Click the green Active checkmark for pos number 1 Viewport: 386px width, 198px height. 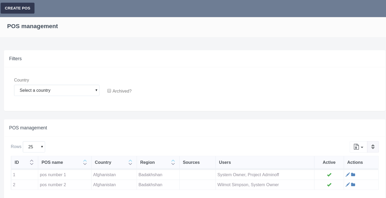(x=329, y=175)
